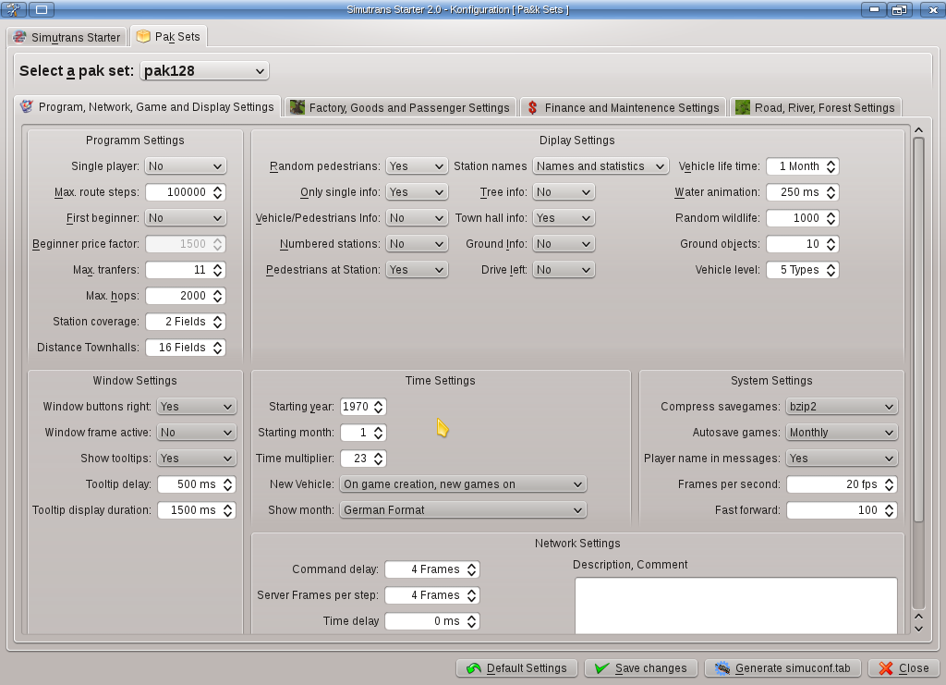Open Drive left dropdown
Image resolution: width=946 pixels, height=685 pixels.
coord(564,270)
